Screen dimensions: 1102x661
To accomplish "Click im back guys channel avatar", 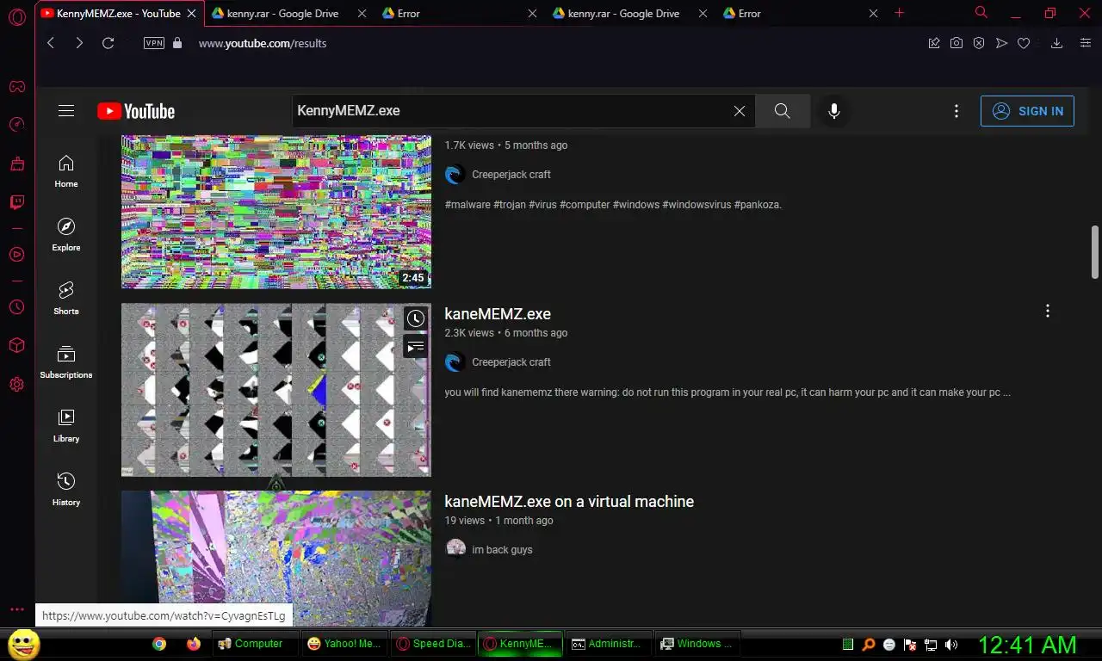I will 455,550.
